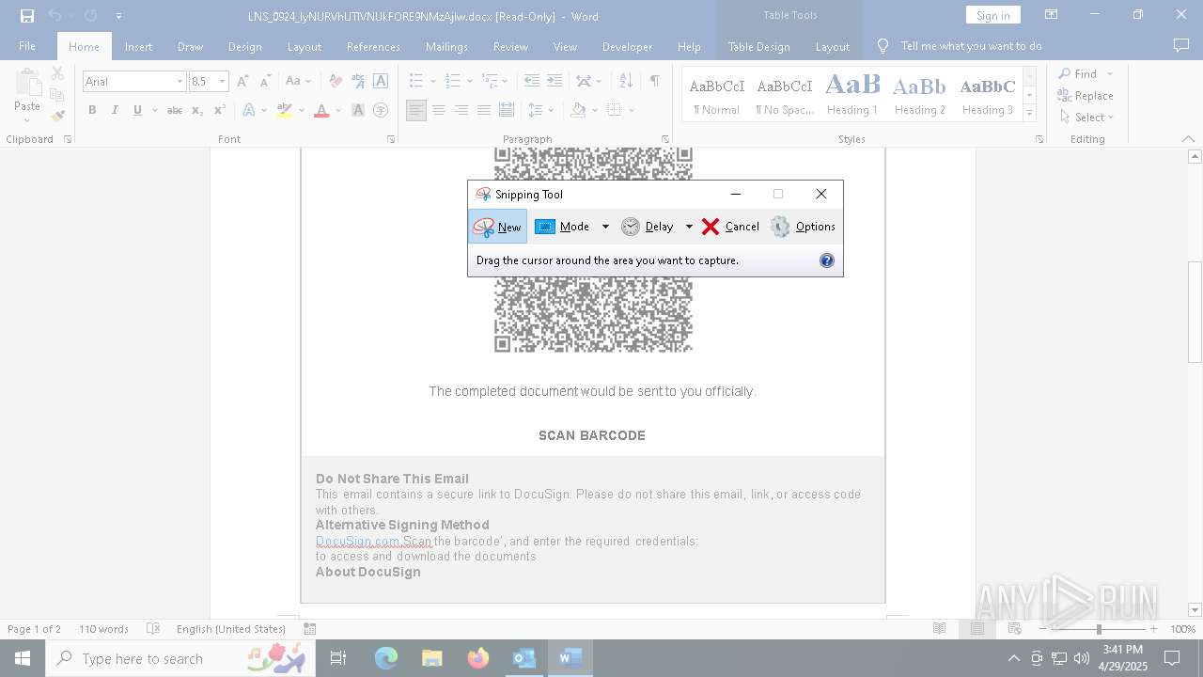The height and width of the screenshot is (677, 1203).
Task: Expand the Styles gallery
Action: (1029, 113)
